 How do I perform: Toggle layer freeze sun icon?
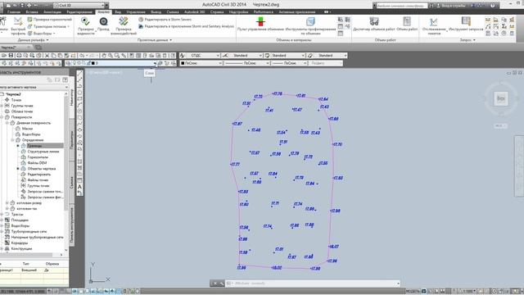click(79, 63)
